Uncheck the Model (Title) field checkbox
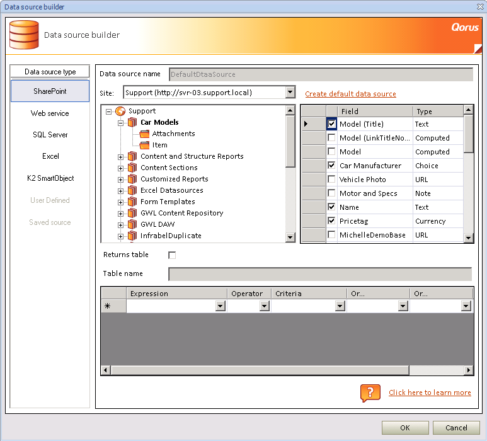This screenshot has width=487, height=441. tap(332, 124)
